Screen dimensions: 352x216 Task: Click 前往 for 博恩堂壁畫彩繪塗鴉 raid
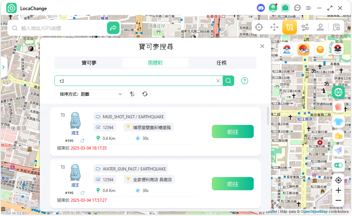coord(232,131)
